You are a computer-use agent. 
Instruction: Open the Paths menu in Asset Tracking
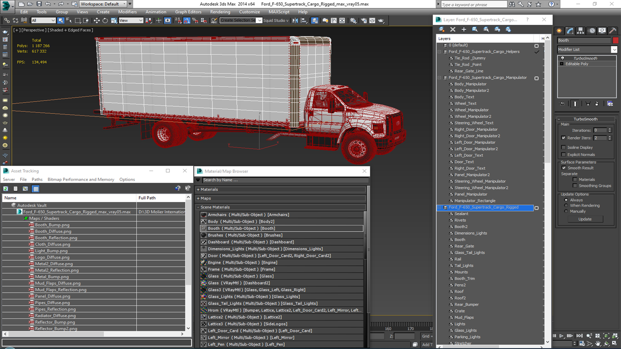pyautogui.click(x=37, y=179)
